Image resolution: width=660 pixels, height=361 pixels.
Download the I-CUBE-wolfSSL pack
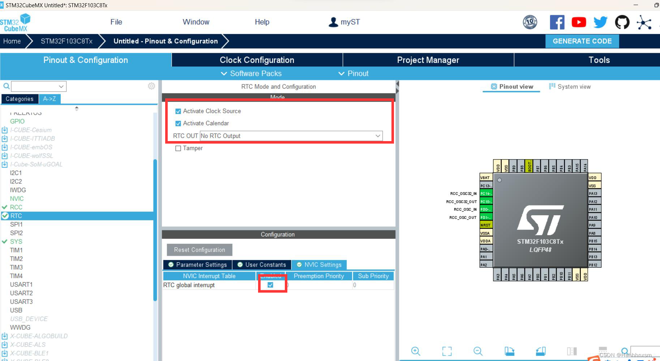point(5,156)
